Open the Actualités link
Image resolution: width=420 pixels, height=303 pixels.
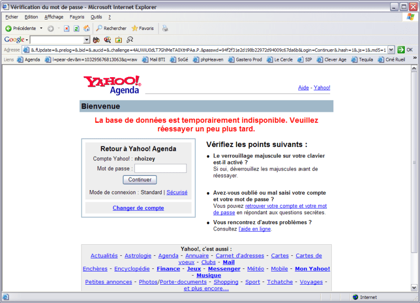pyautogui.click(x=104, y=256)
